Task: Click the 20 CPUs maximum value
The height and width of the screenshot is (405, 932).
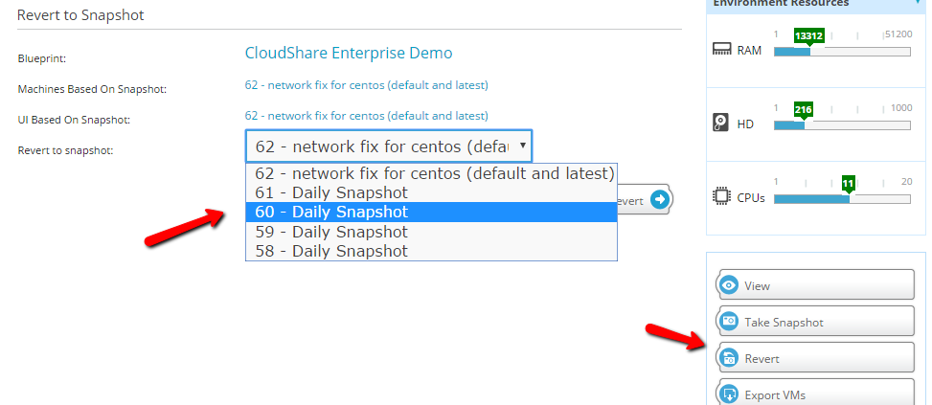Action: pos(906,182)
